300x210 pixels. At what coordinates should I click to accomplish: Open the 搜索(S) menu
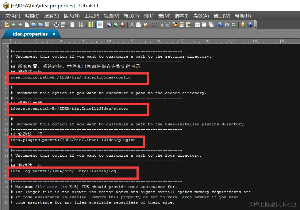pyautogui.click(x=52, y=16)
